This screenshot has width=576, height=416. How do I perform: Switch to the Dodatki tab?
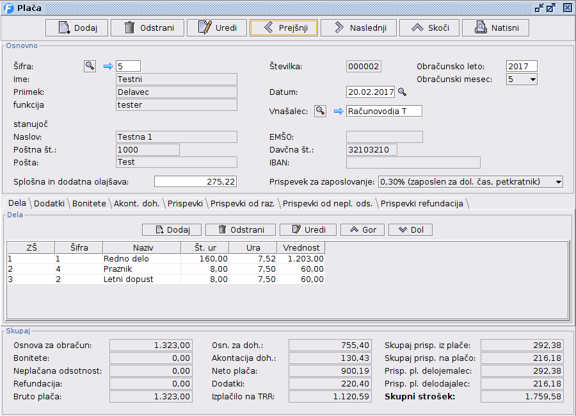pyautogui.click(x=49, y=203)
